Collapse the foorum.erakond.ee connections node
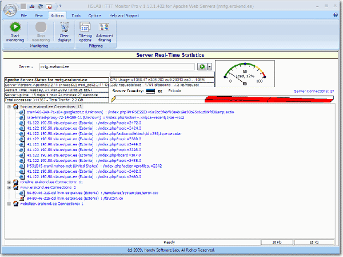343x257 pixels. click(9, 106)
